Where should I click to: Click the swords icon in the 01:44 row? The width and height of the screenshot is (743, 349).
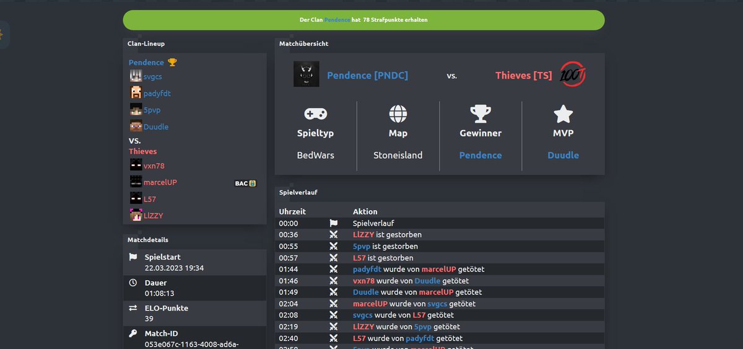[333, 269]
